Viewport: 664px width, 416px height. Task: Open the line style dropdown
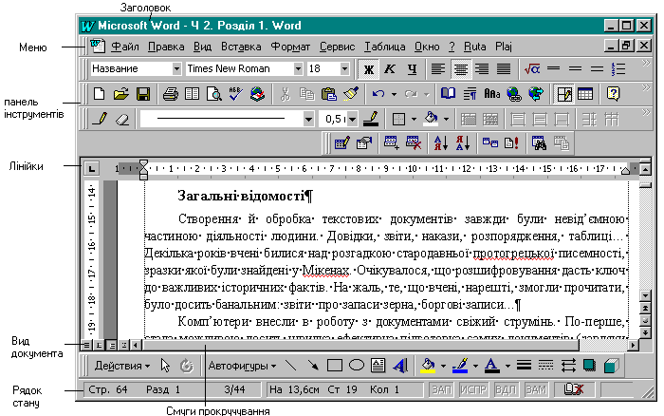(308, 119)
